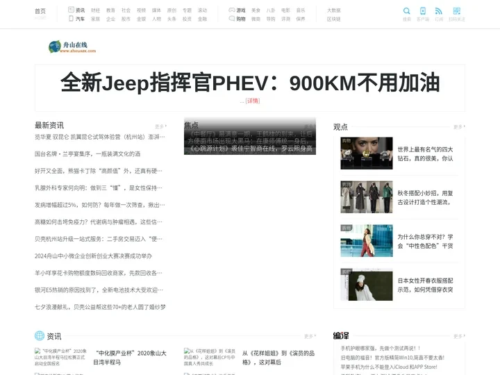The height and width of the screenshot is (375, 500).
Task: Open the 中性色配色 fashion thumbnail
Action: [367, 241]
